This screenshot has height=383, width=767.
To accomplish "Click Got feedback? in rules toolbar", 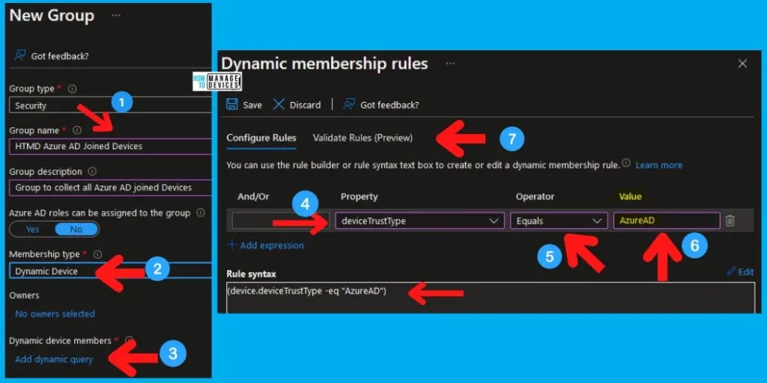I will point(389,105).
